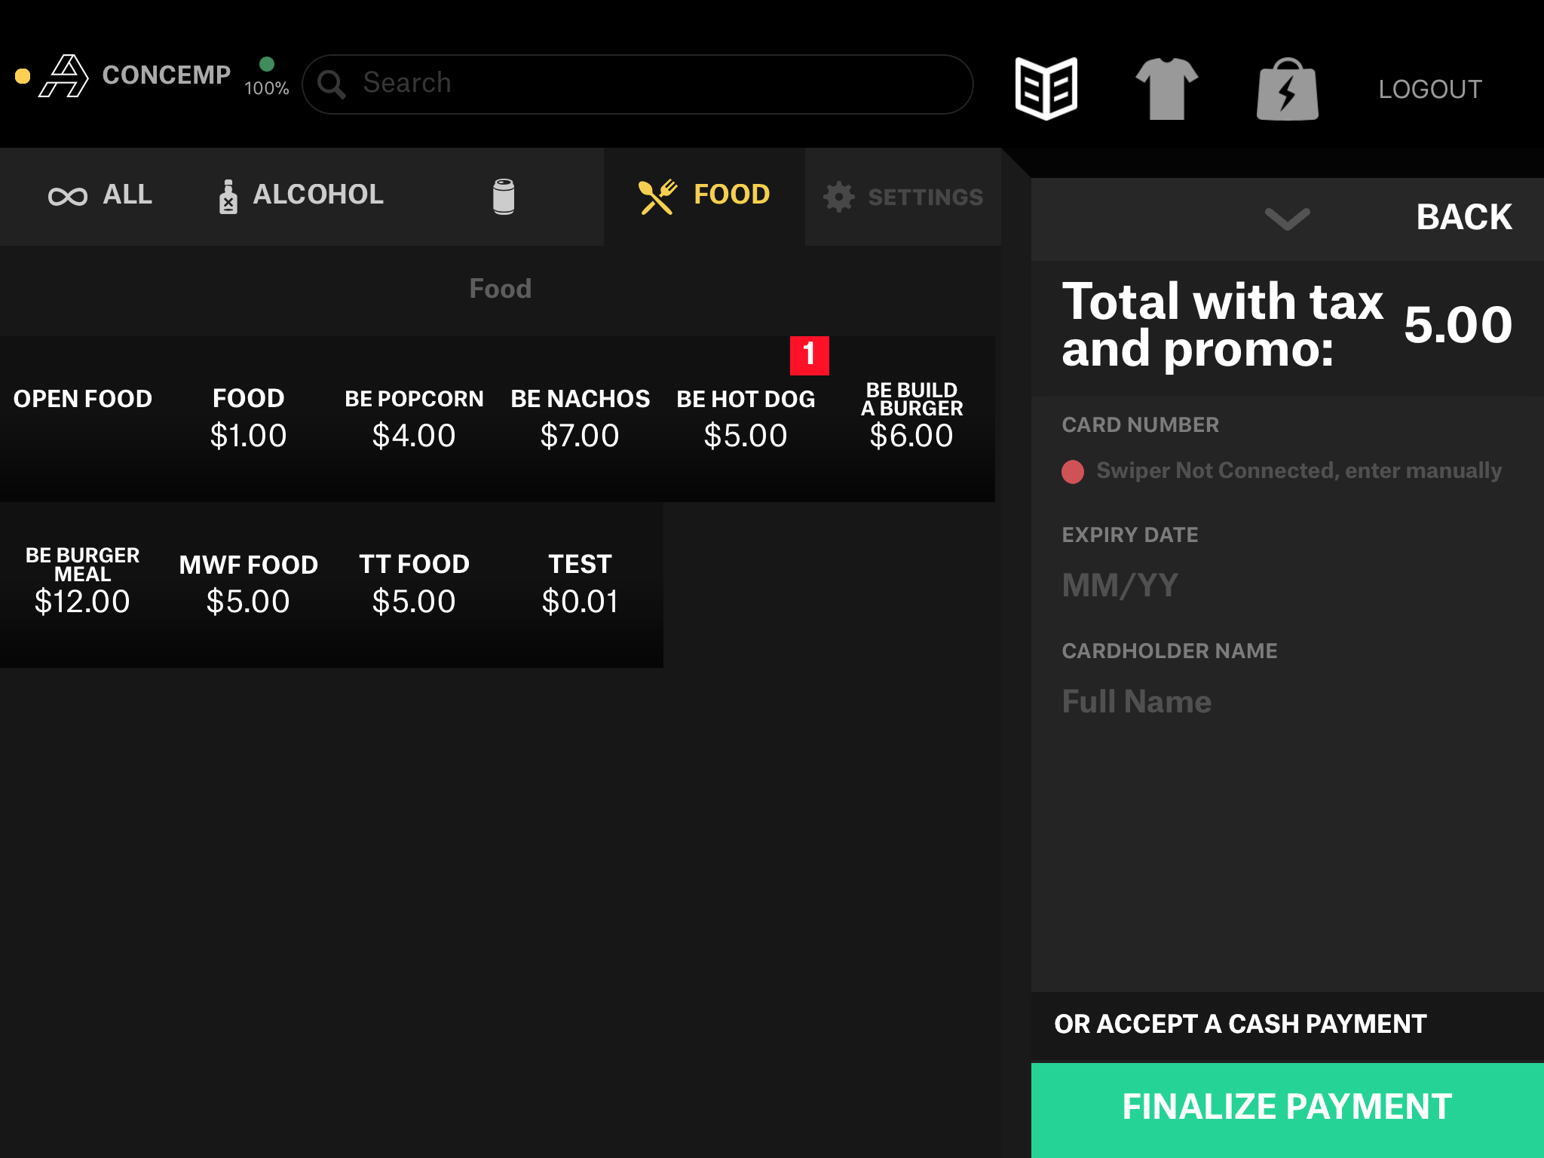
Task: Select the beverage can category tab
Action: coord(503,197)
